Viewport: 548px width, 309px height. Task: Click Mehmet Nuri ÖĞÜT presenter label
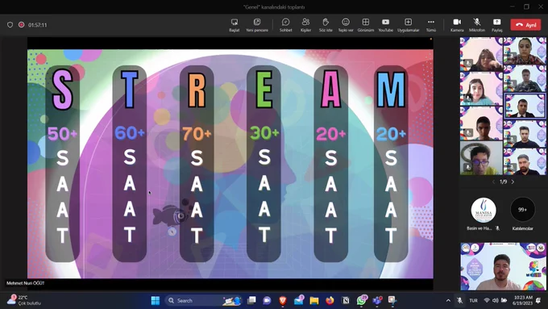tap(26, 283)
